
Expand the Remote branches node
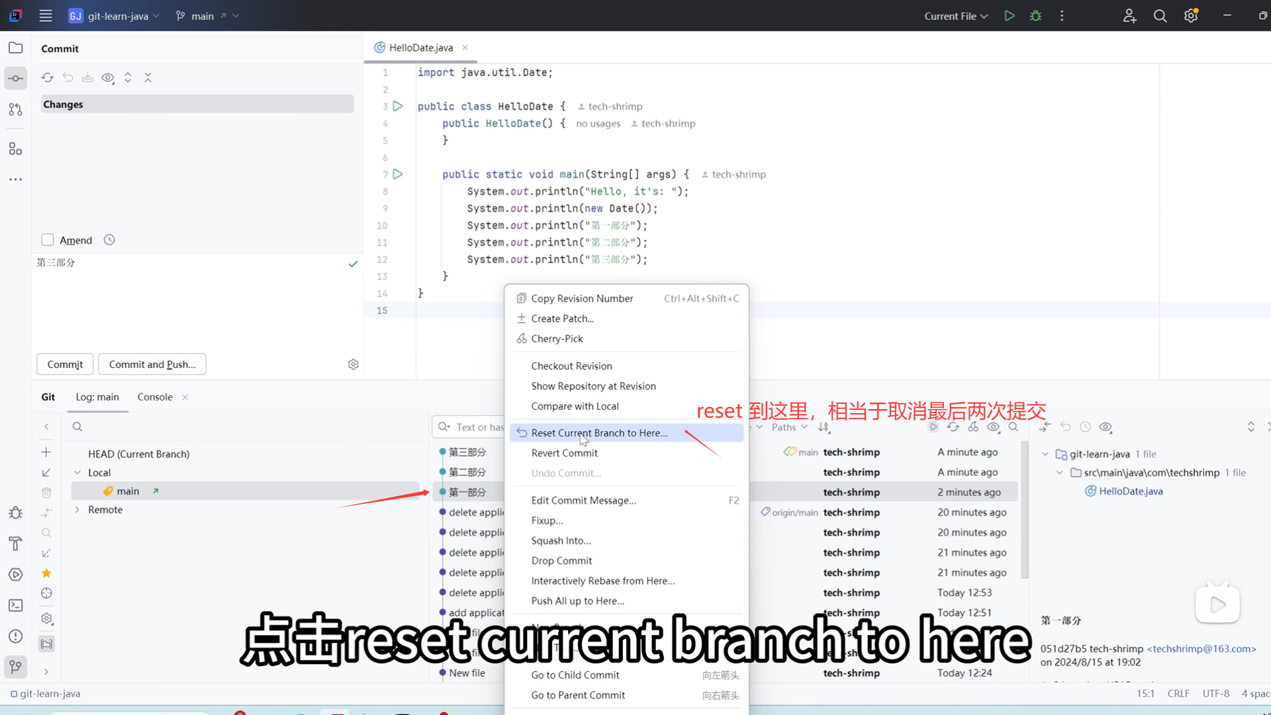tap(77, 510)
